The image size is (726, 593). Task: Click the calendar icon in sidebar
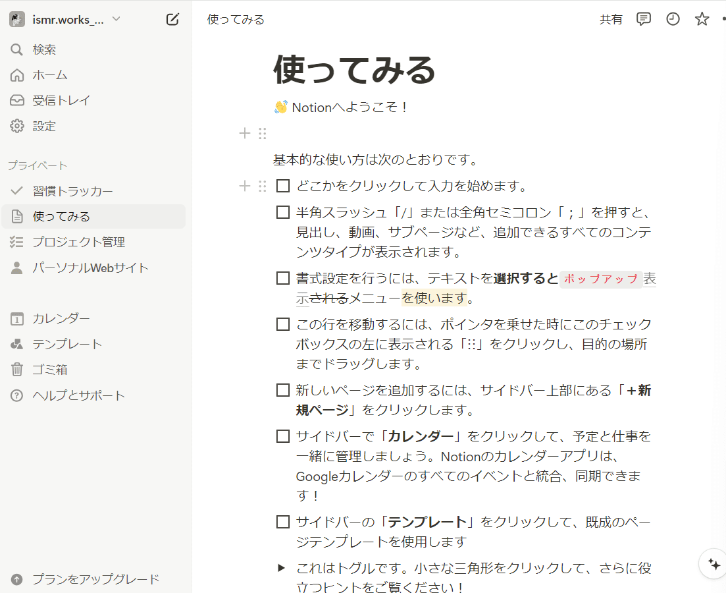16,319
